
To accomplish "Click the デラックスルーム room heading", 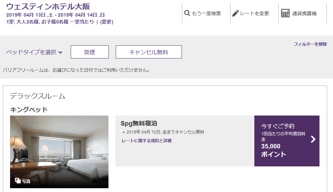I will [x=37, y=96].
